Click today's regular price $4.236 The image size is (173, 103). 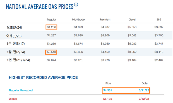point(51,27)
